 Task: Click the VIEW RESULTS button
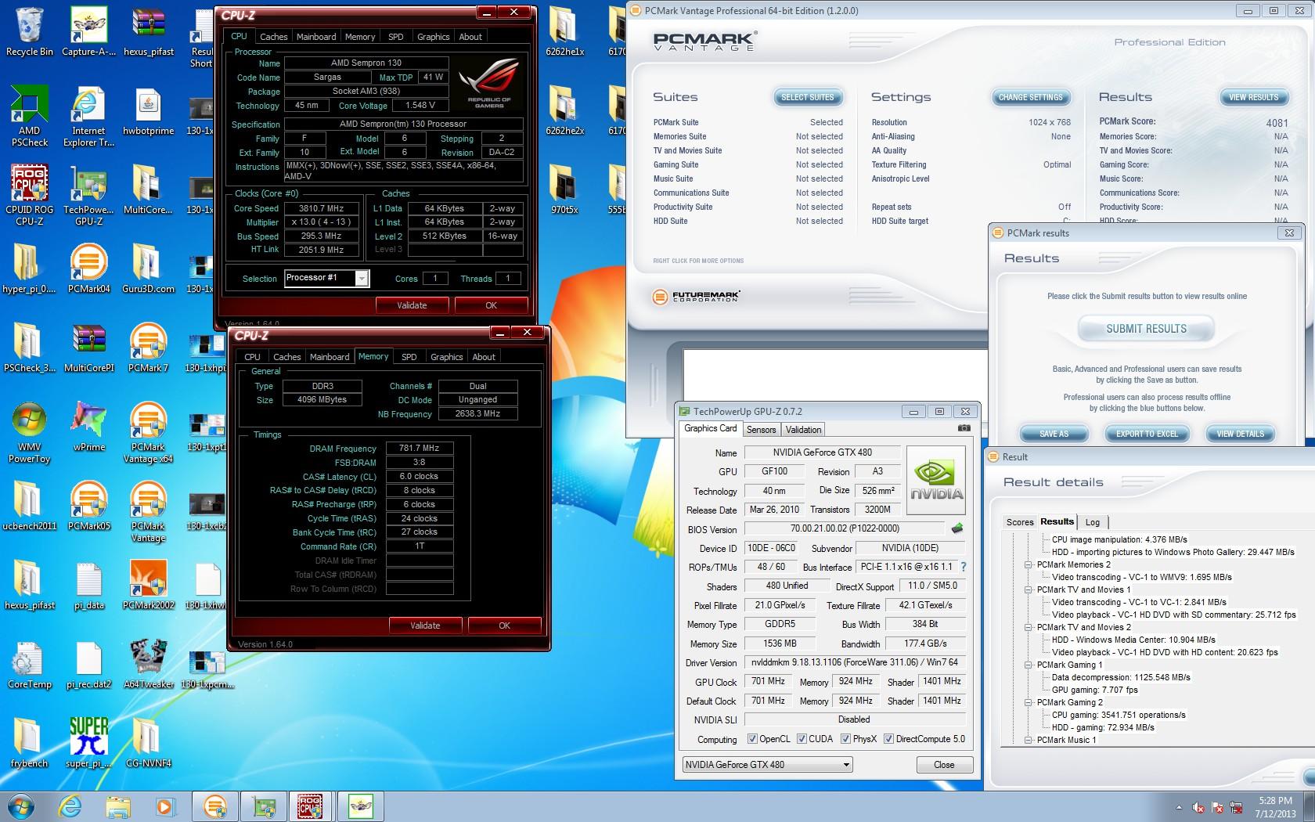click(x=1253, y=97)
